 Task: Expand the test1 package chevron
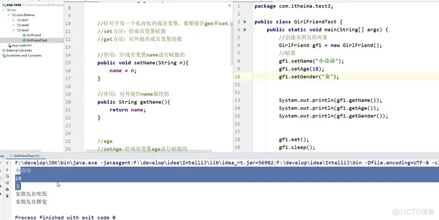click(14, 20)
